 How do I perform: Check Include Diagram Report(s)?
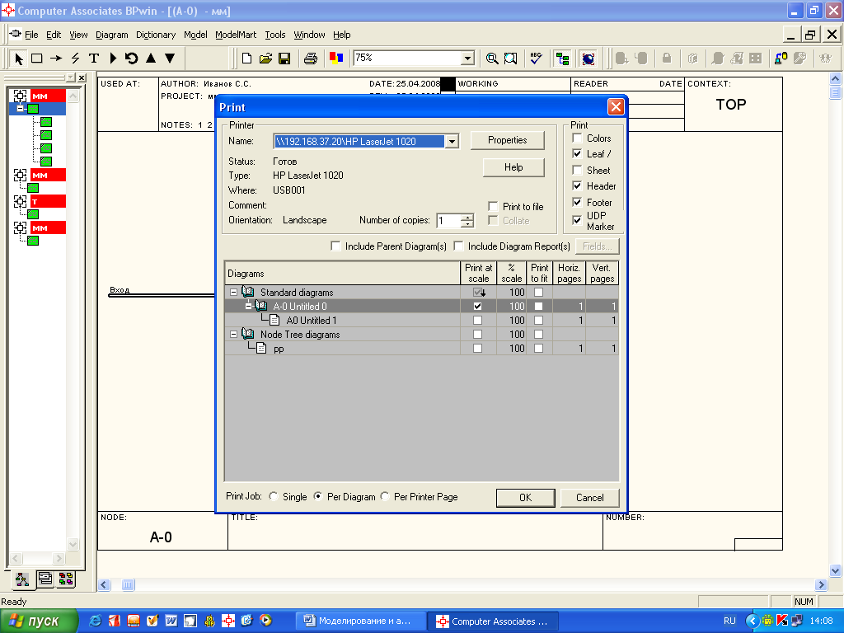(x=458, y=246)
